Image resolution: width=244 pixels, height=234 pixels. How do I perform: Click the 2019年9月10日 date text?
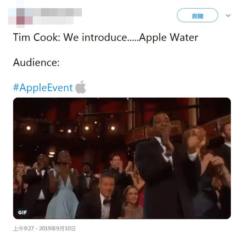[58, 228]
